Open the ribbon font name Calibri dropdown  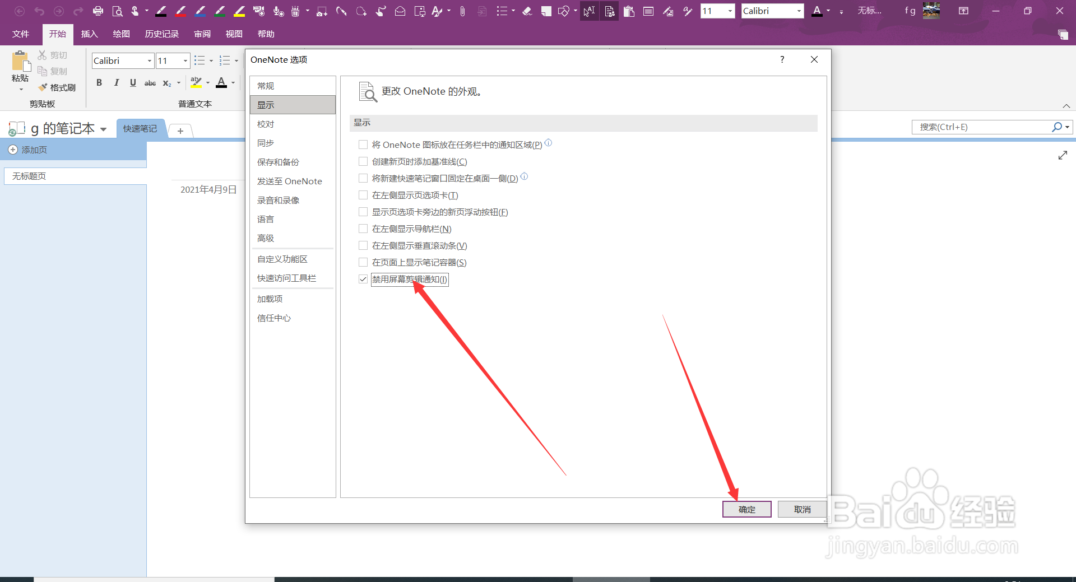tap(149, 60)
